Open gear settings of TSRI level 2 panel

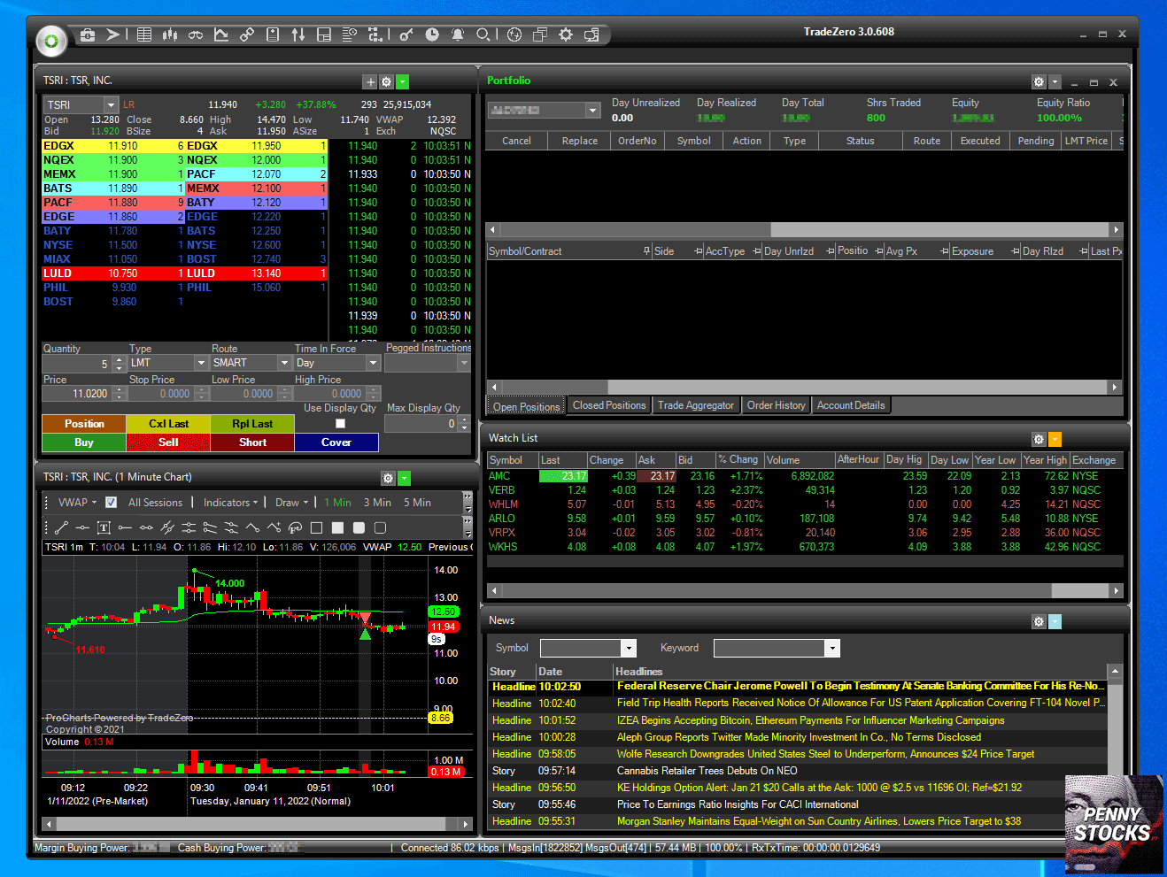[386, 81]
